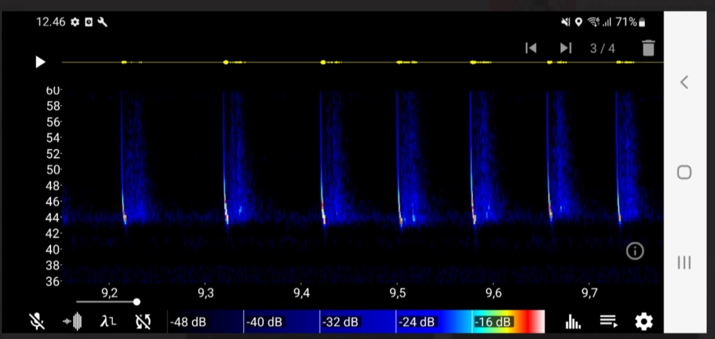Tap the lambda heterodyne icon
This screenshot has width=715, height=339.
pos(108,322)
